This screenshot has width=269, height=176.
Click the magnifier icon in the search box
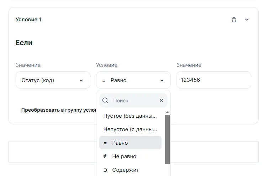point(105,101)
